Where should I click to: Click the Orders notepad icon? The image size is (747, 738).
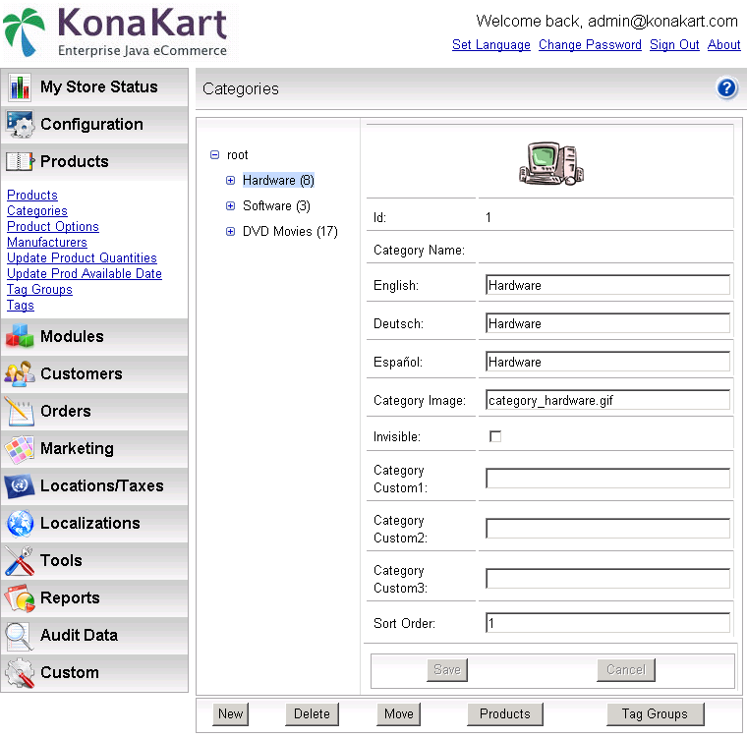tap(20, 411)
